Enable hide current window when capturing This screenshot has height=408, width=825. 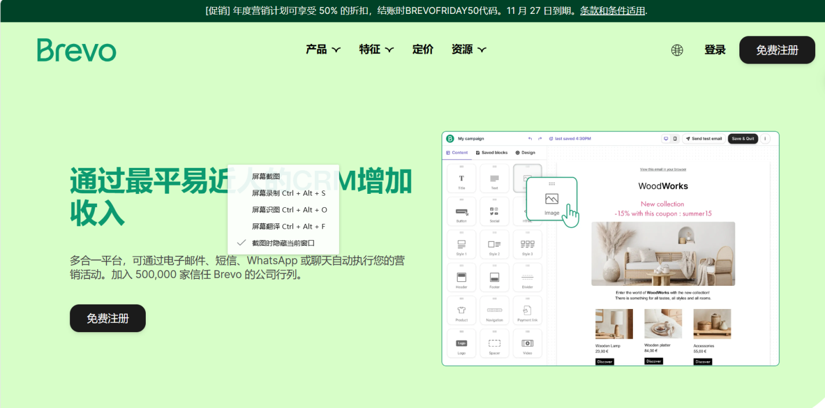click(283, 242)
